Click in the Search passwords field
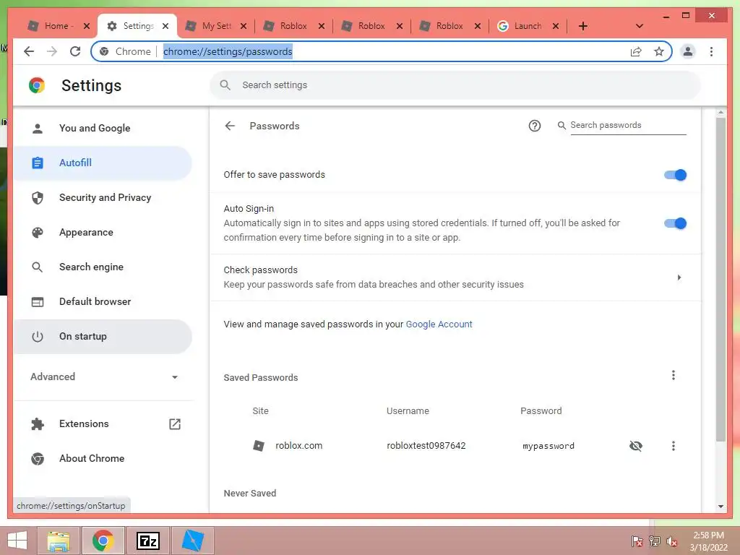This screenshot has height=555, width=740. coord(628,125)
